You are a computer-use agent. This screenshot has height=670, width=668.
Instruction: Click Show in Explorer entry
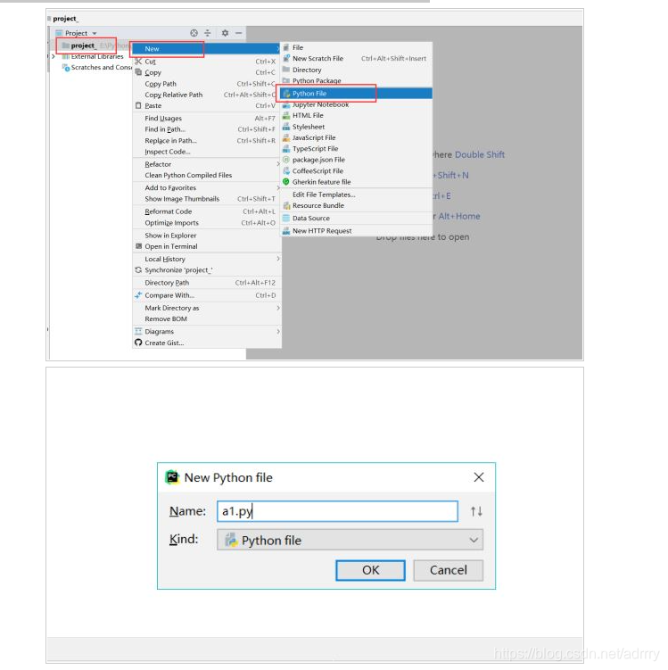click(x=206, y=236)
